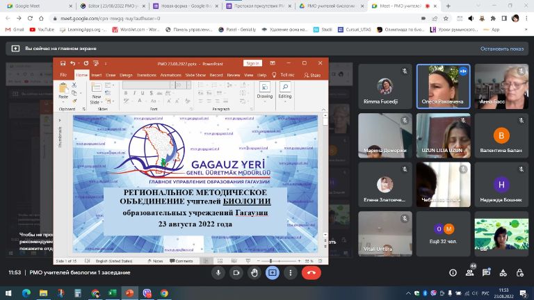Screen dimensions: 534x300
Task: Fit slide to current window
Action: (x=320, y=261)
